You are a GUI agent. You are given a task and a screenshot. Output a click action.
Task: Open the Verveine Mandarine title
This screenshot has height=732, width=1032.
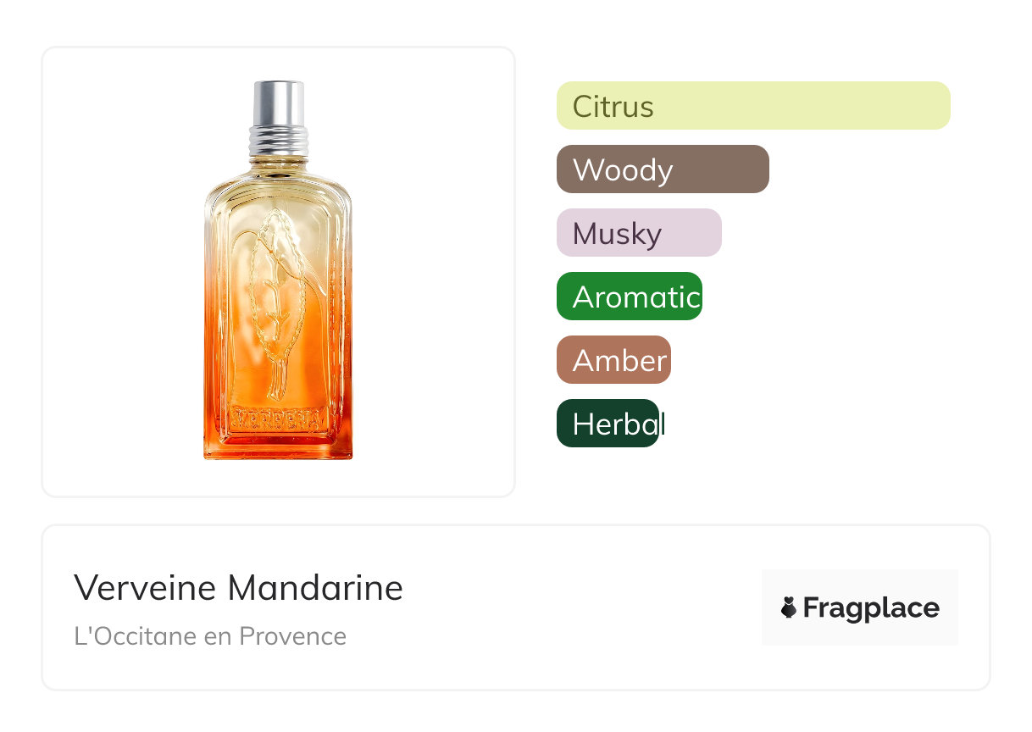point(238,588)
